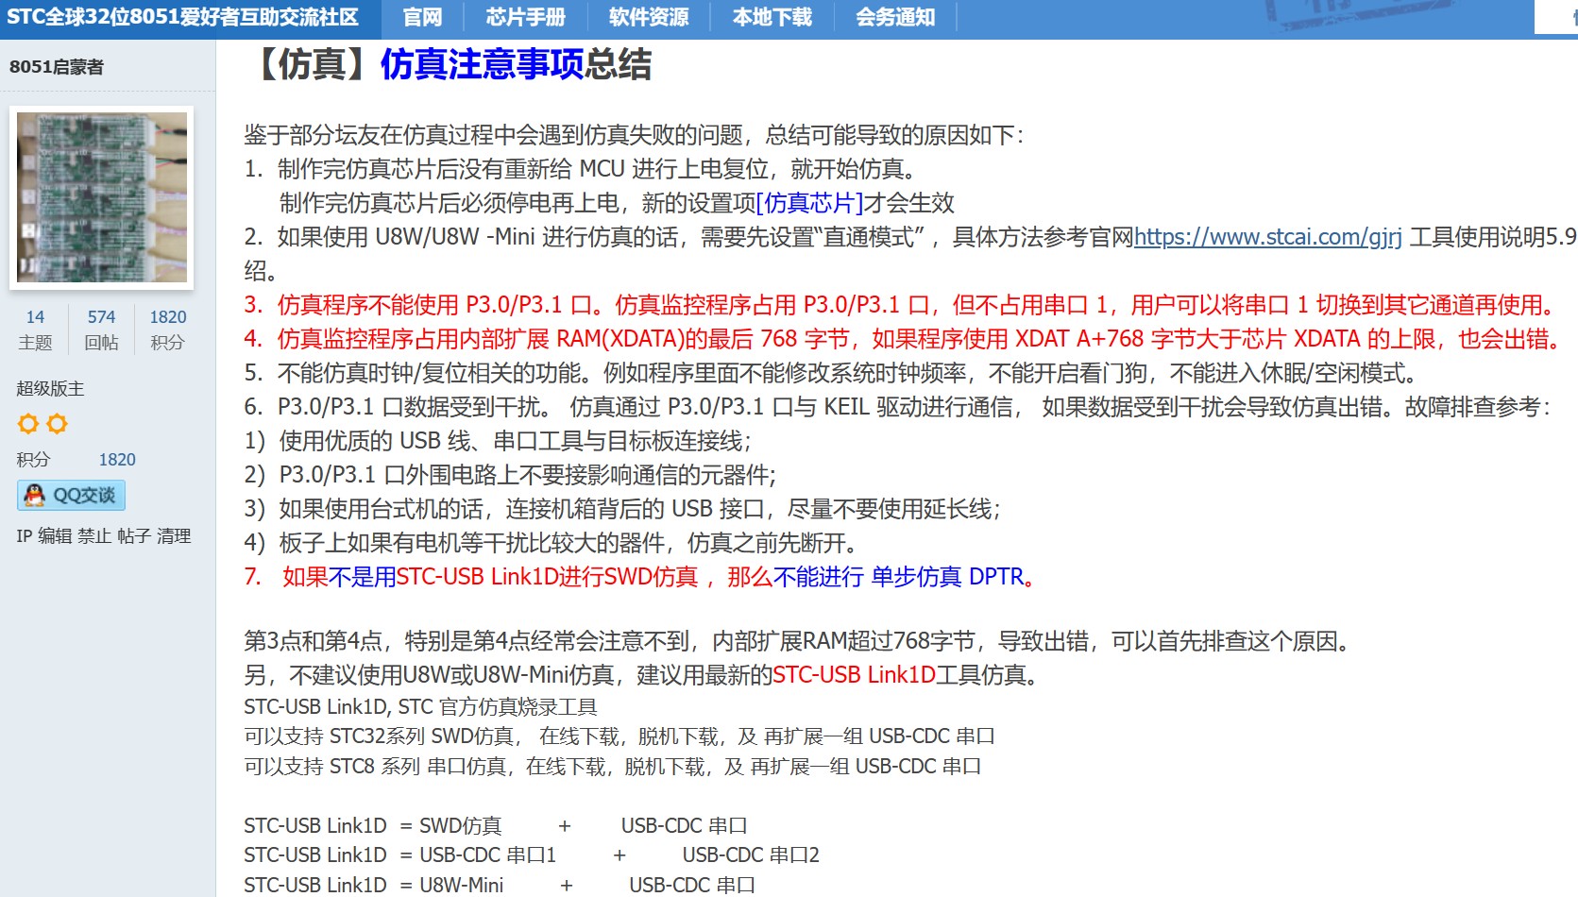The height and width of the screenshot is (897, 1578).
Task: Click the second orange sun rank icon
Action: tap(58, 424)
